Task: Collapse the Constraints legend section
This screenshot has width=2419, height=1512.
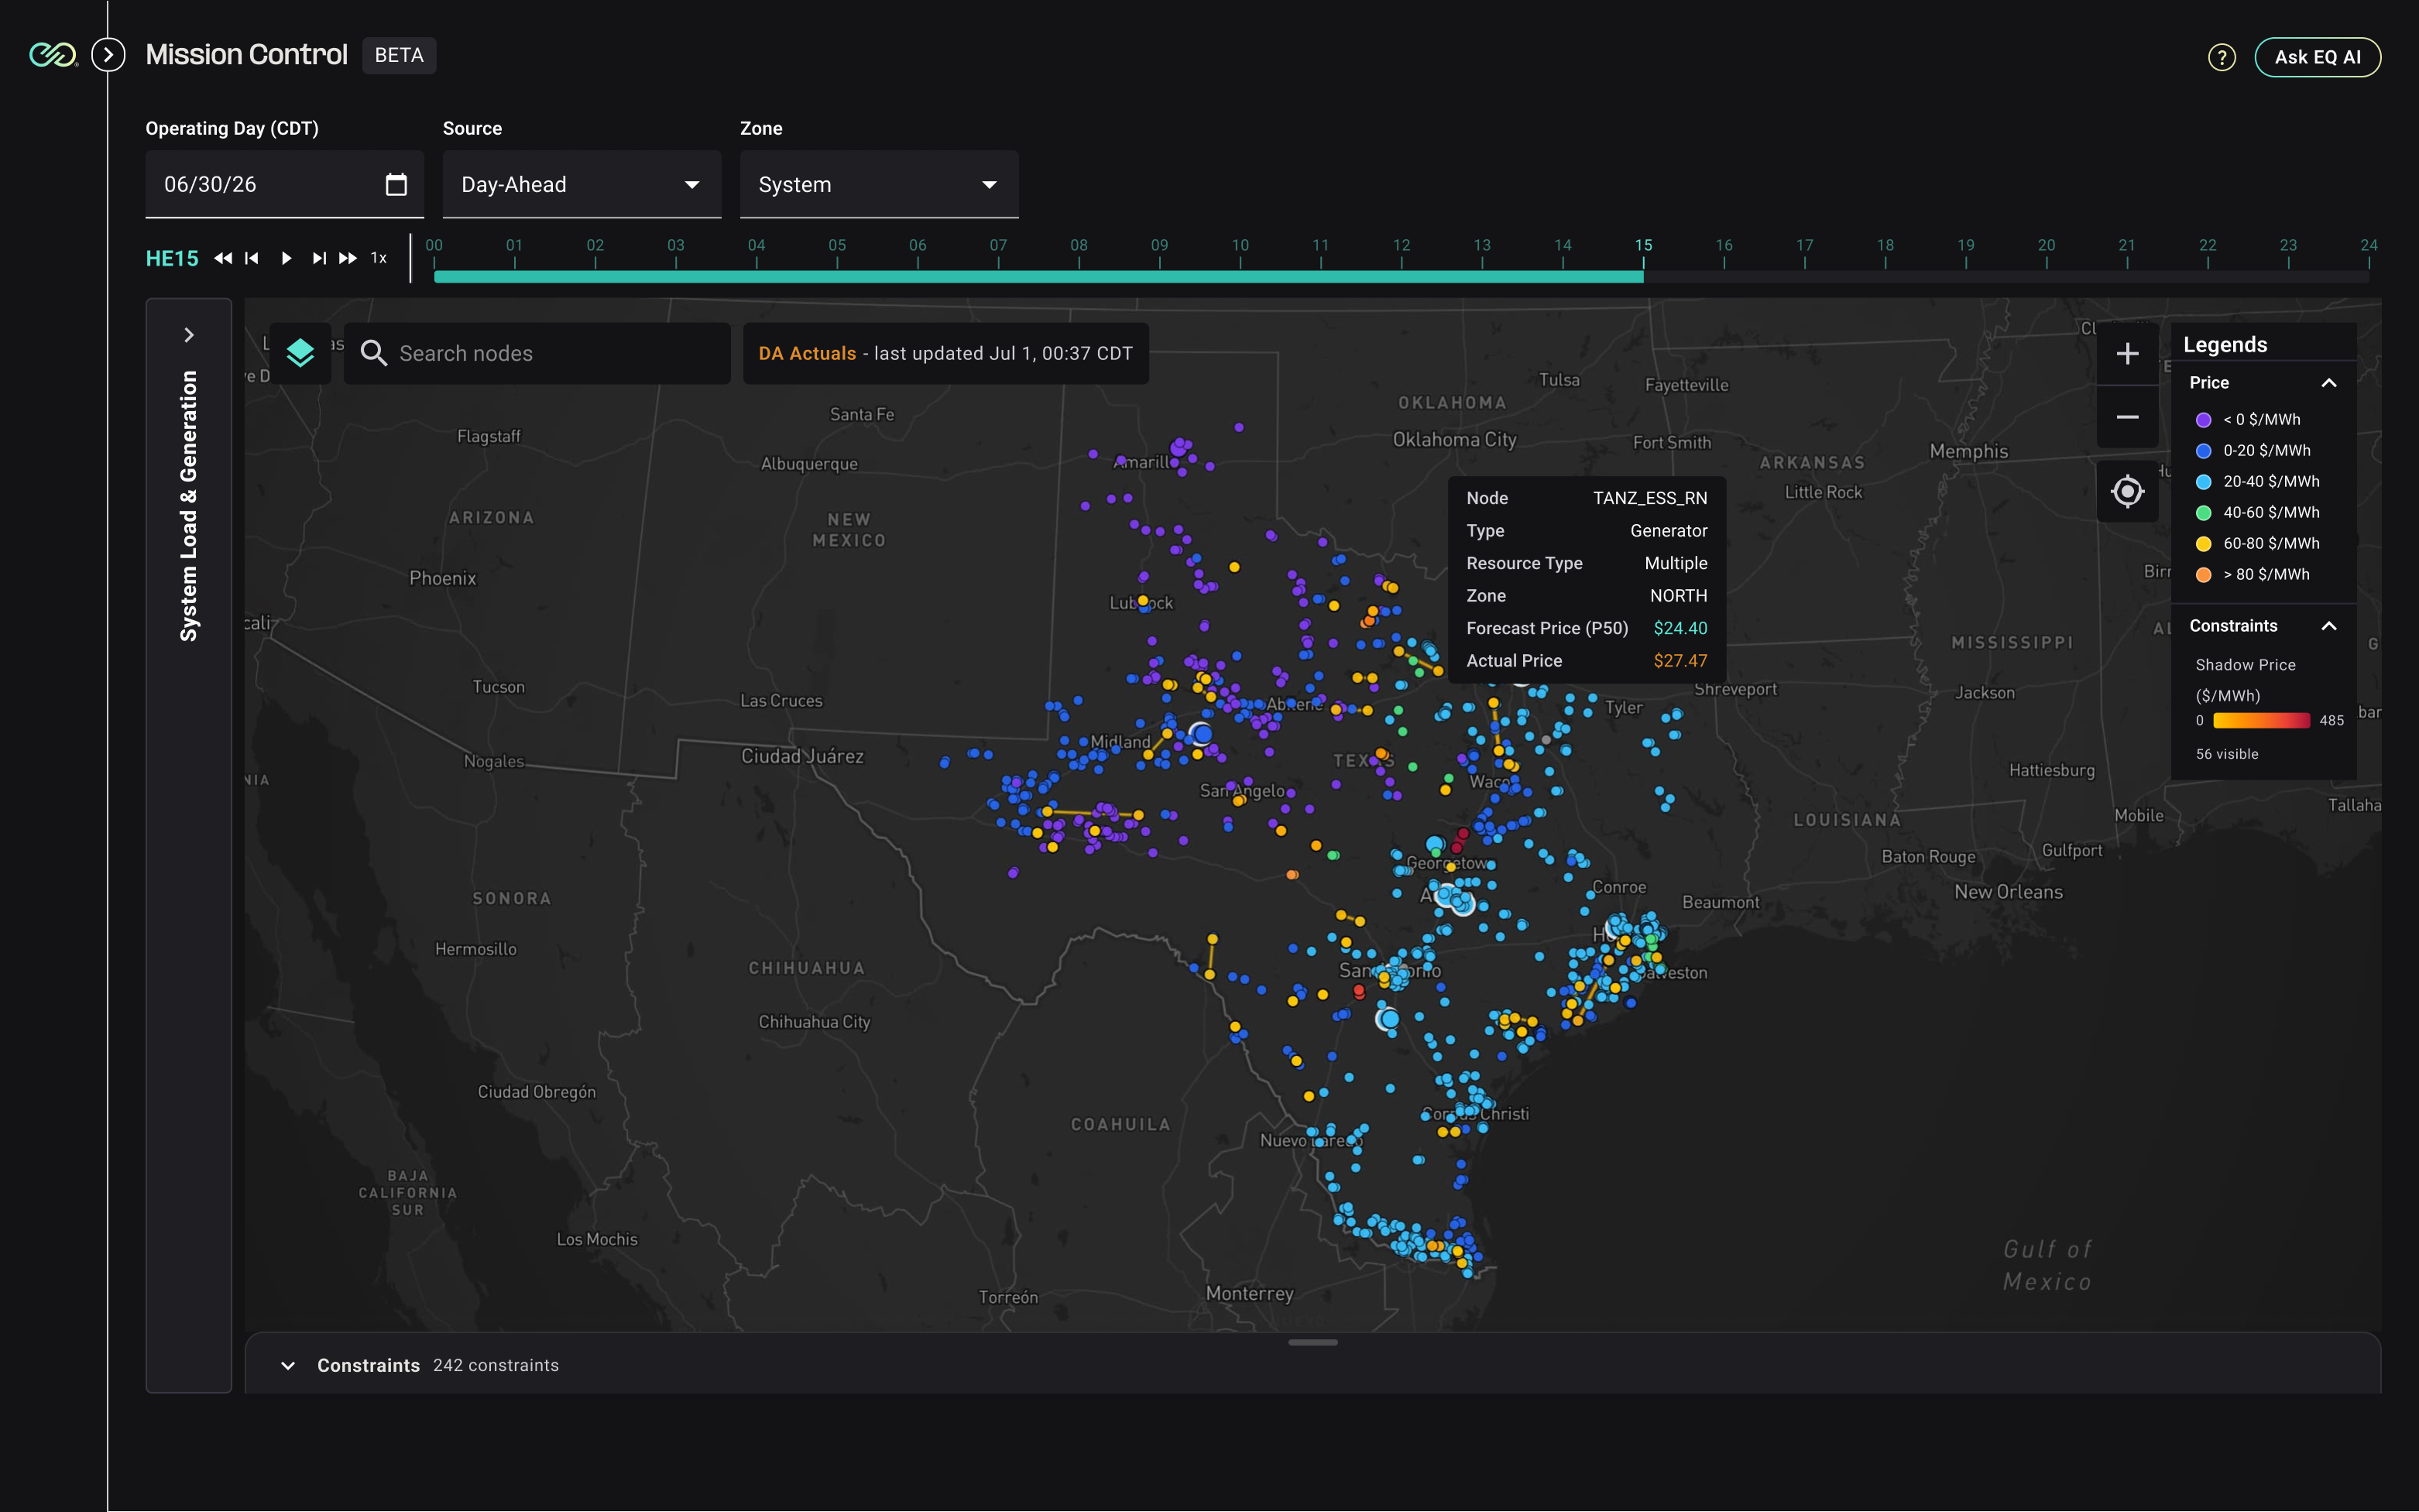Action: [2328, 626]
